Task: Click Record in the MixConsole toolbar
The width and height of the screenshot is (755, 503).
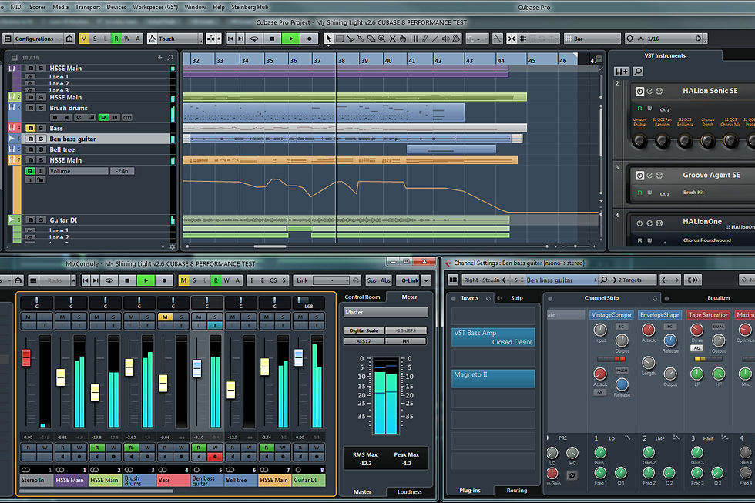Action: coord(164,280)
